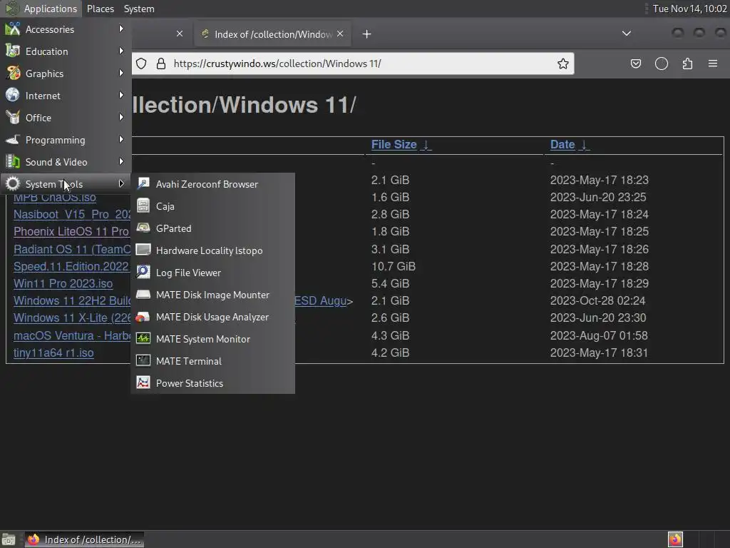Expand the Internet submenu arrow
The width and height of the screenshot is (730, 548).
121,95
